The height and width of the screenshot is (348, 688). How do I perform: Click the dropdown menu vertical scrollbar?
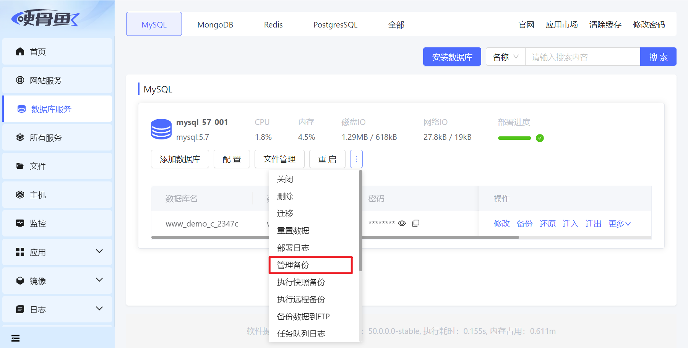tap(360, 220)
